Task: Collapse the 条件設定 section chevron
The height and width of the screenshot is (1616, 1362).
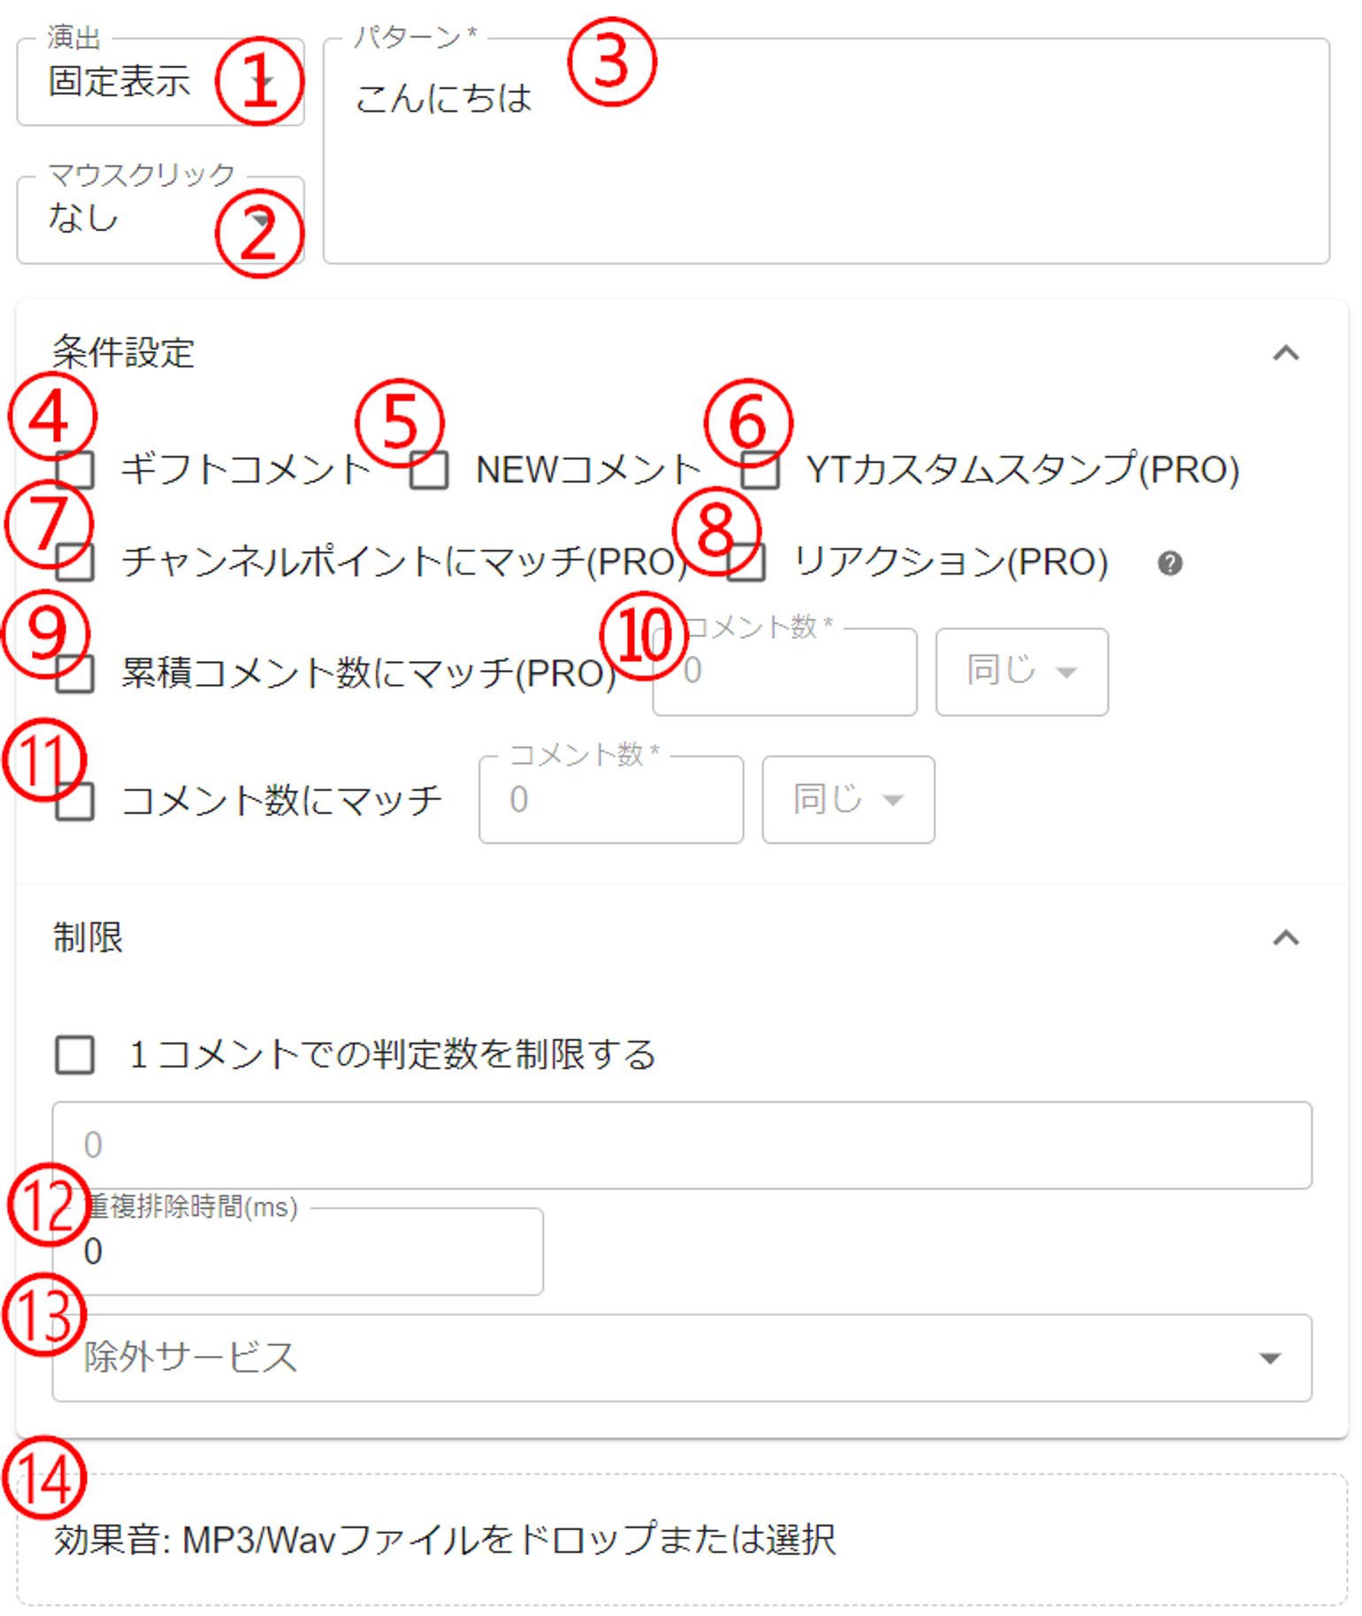Action: [x=1285, y=354]
